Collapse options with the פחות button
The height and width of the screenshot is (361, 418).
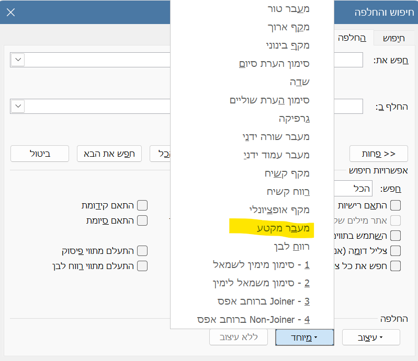pyautogui.click(x=379, y=154)
